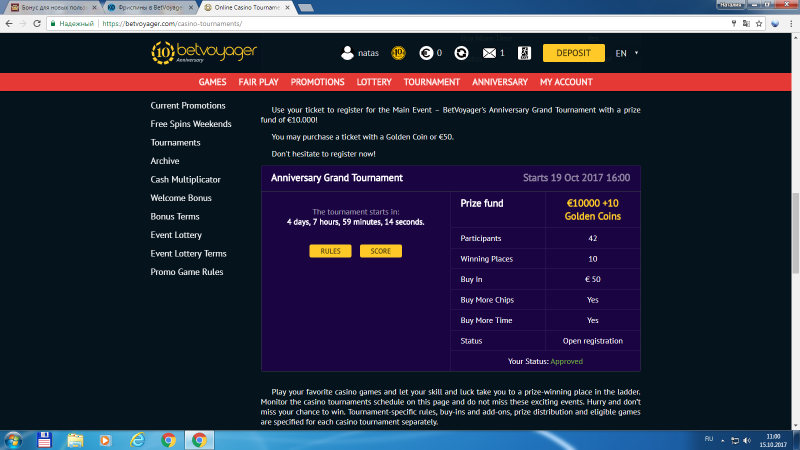
Task: Expand the EN language dropdown
Action: coord(627,53)
